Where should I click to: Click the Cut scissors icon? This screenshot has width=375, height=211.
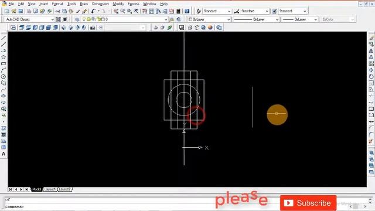[x=57, y=11]
